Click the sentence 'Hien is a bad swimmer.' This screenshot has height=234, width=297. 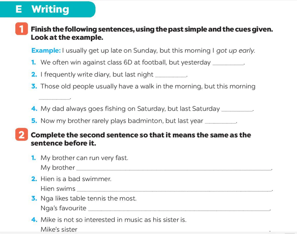point(76,179)
